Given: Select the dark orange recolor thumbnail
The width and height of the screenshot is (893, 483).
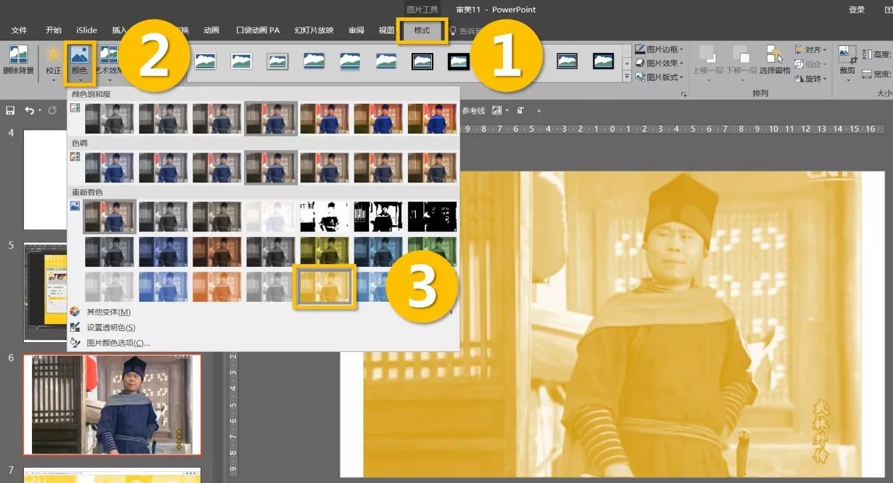Looking at the screenshot, I should pyautogui.click(x=217, y=252).
